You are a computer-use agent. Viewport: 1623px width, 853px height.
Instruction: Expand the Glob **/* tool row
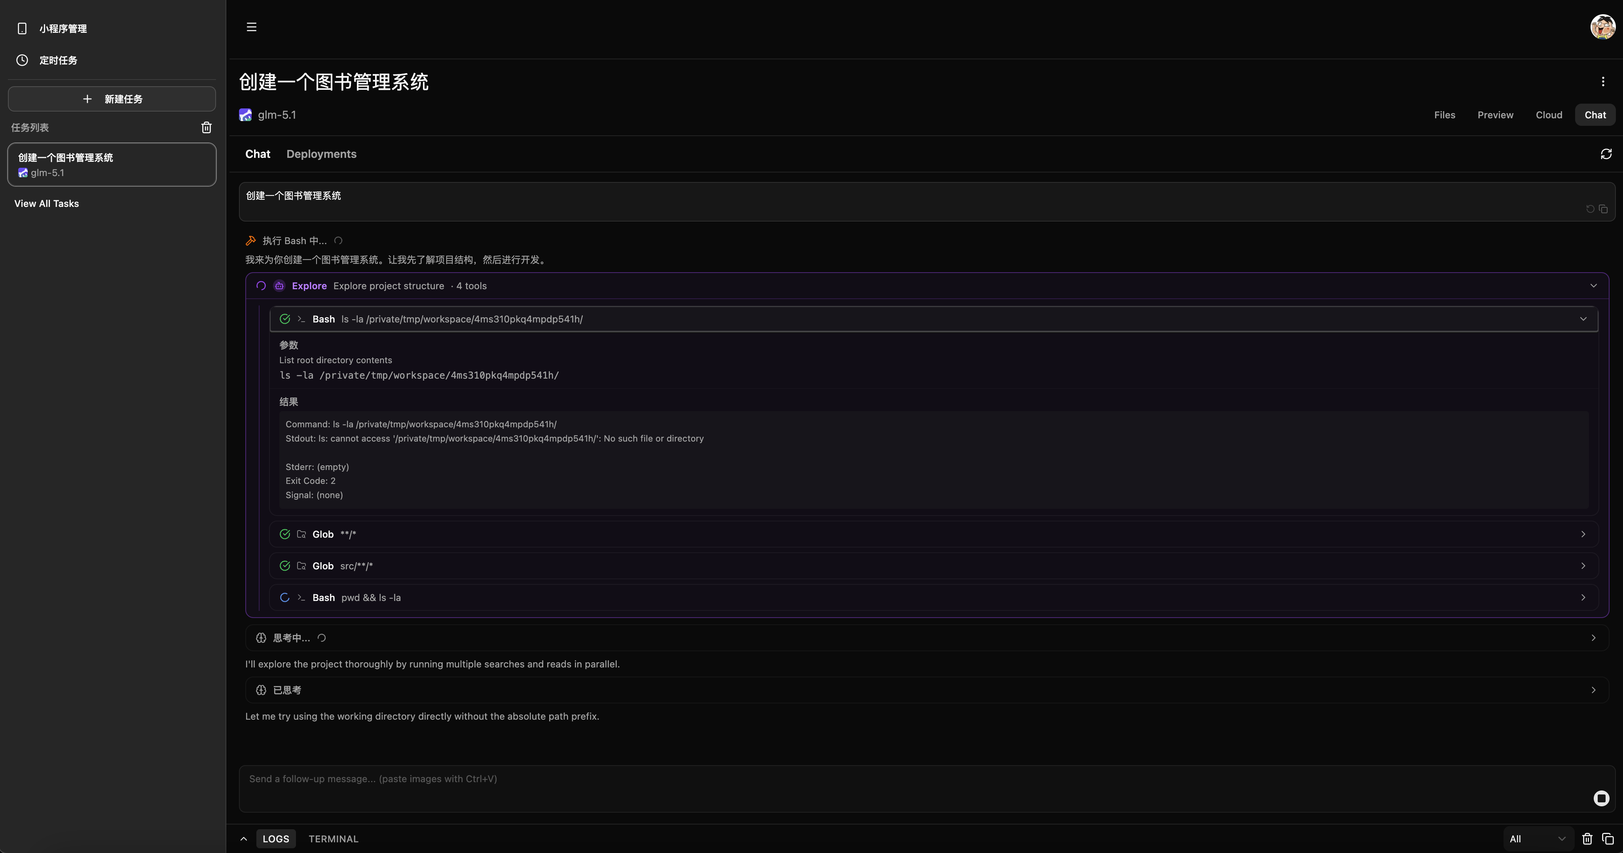(x=934, y=534)
